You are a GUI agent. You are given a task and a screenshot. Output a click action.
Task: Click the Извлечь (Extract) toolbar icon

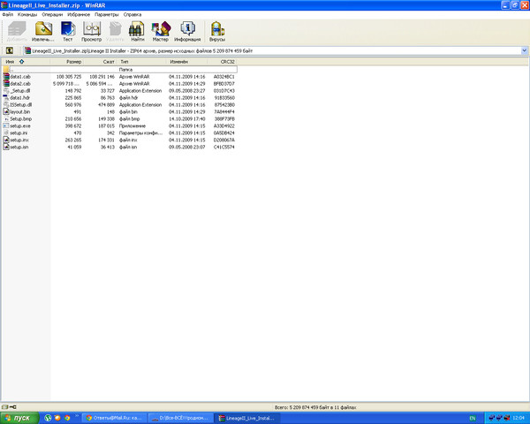[x=43, y=31]
